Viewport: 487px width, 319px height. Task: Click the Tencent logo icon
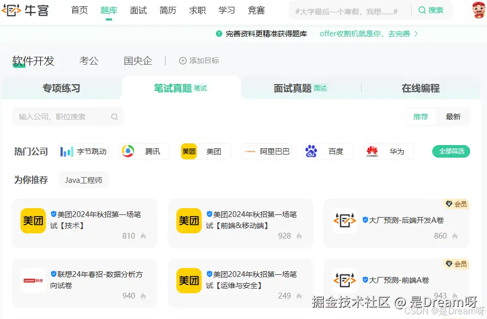[127, 151]
